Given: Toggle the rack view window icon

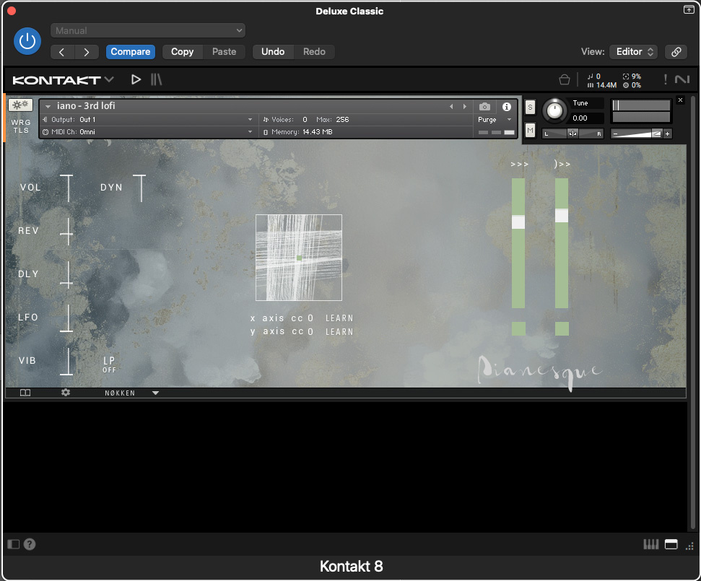Looking at the screenshot, I should point(671,544).
